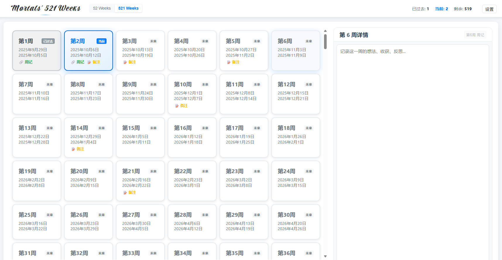
Task: Select the 第18周 week card
Action: 296,137
